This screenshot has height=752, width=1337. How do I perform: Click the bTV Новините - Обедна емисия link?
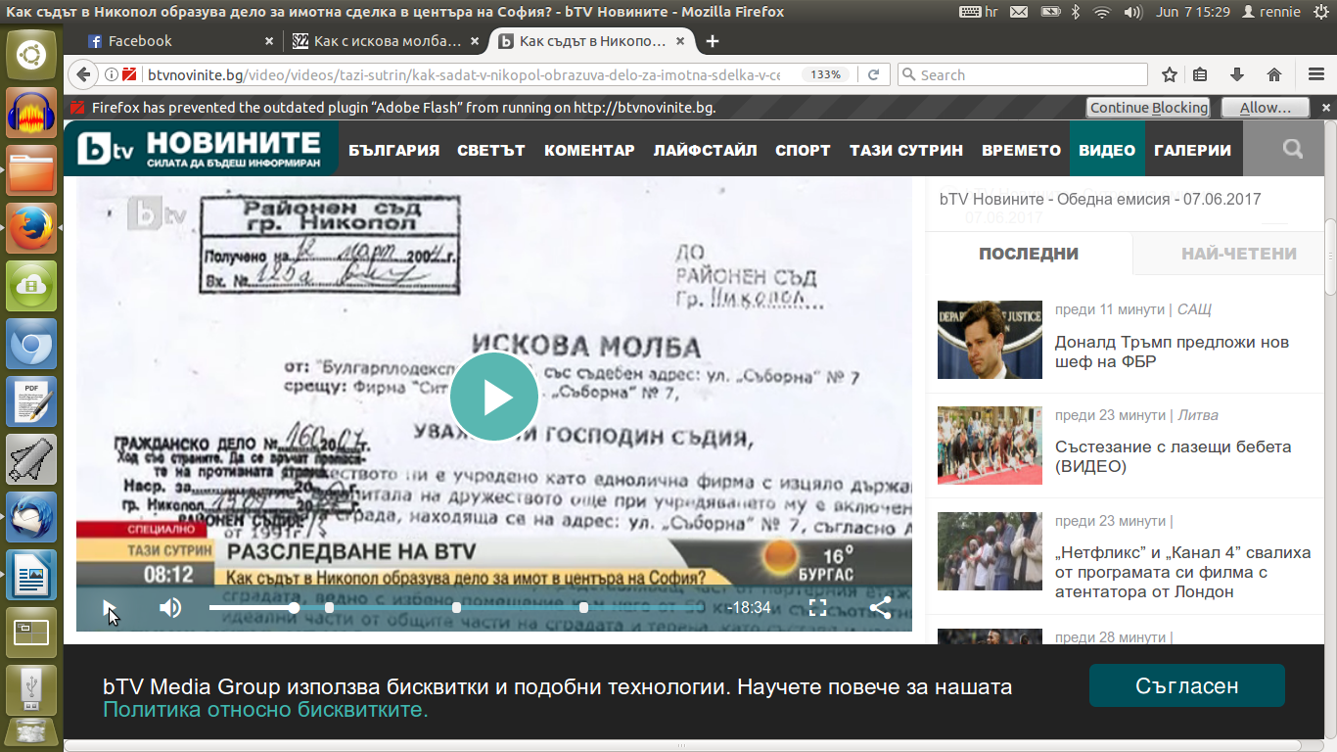click(1100, 199)
